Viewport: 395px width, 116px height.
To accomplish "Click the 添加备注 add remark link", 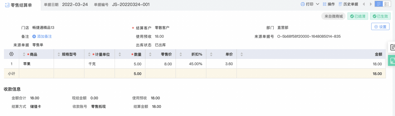I will pos(42,36).
